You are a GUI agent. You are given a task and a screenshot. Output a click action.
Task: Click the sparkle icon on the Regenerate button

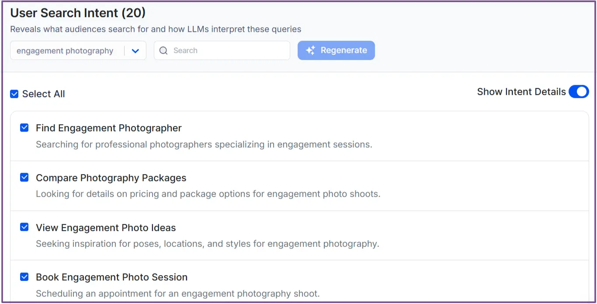[x=310, y=50]
